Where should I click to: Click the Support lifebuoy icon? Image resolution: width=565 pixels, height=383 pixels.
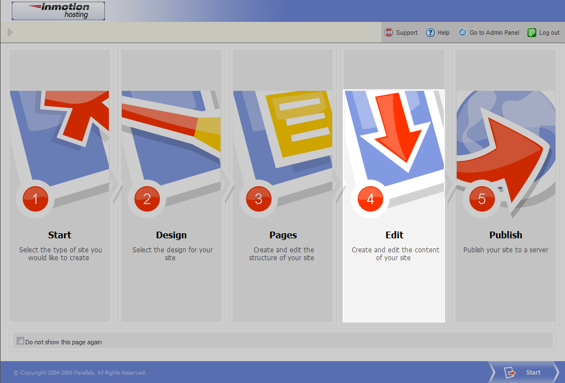(389, 33)
